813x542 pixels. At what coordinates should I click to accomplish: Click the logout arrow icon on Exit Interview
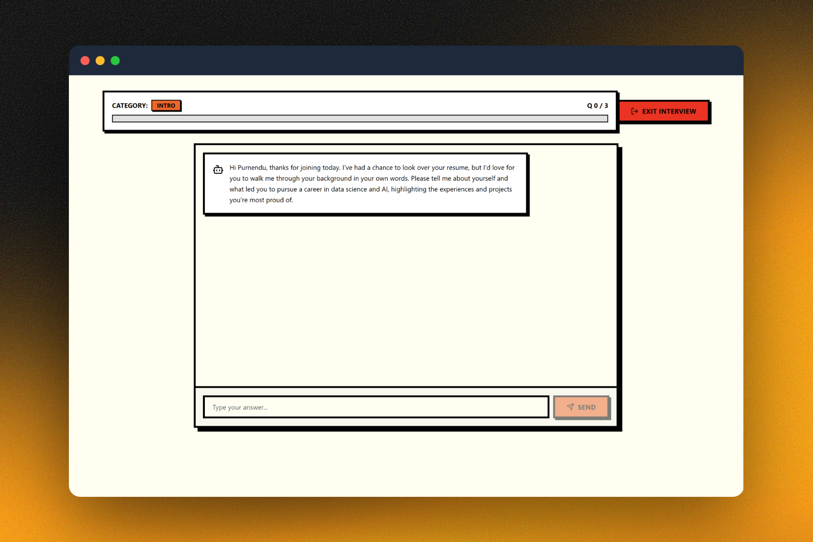(634, 111)
